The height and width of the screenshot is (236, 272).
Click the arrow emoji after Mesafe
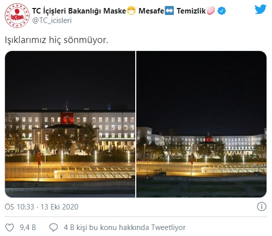pos(169,10)
